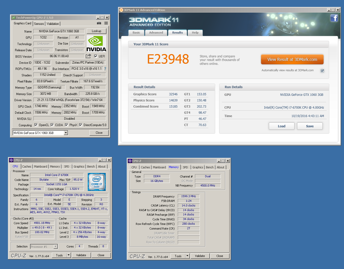Toggle the OpenCL checkbox
Screen dimensions: 344x269
coord(36,125)
